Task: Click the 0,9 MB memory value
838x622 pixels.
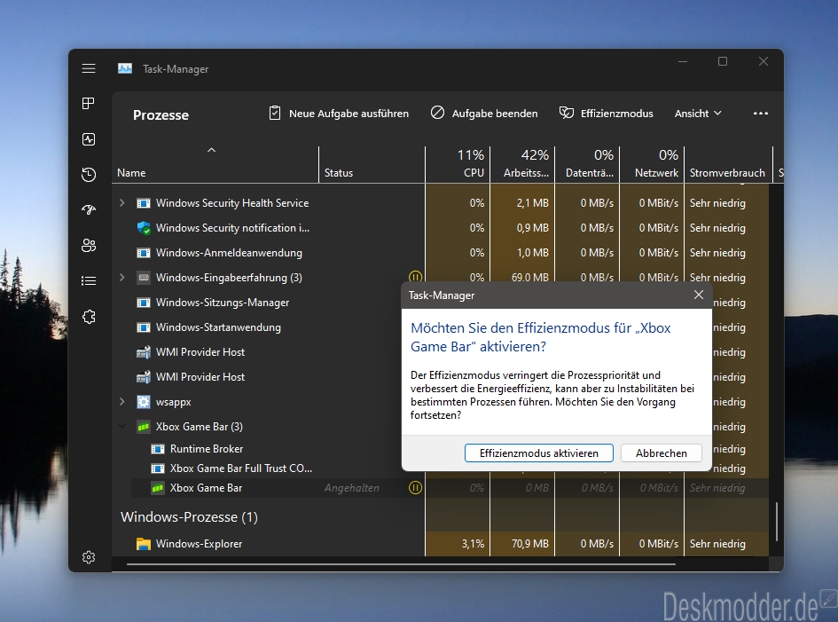Action: tap(533, 228)
